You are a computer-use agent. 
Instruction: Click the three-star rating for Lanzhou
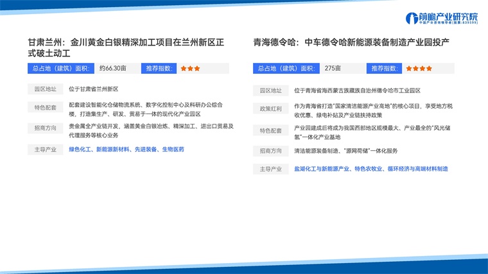coord(190,69)
